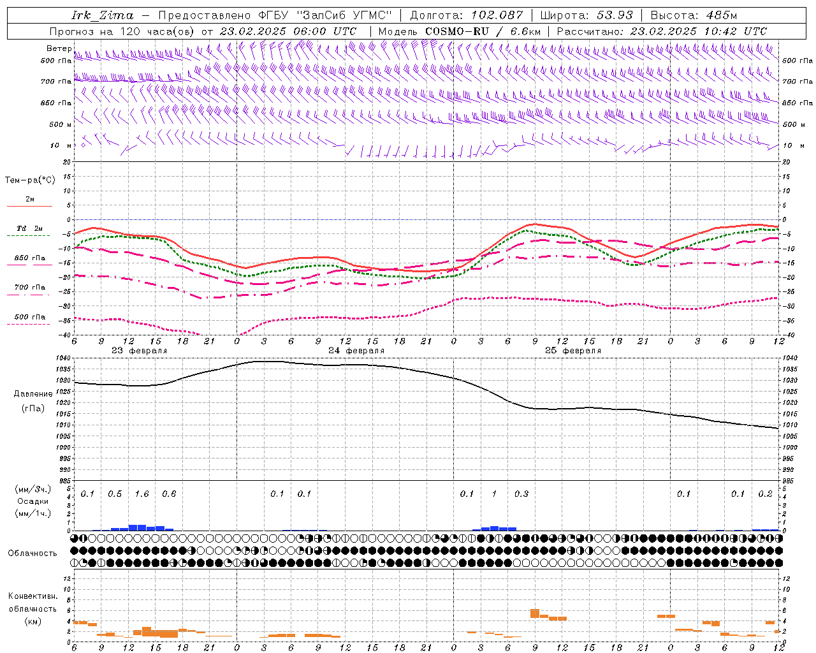Image resolution: width=816 pixels, height=653 pixels.
Task: Click the Тем-ра(°C) panel label
Action: pos(30,180)
